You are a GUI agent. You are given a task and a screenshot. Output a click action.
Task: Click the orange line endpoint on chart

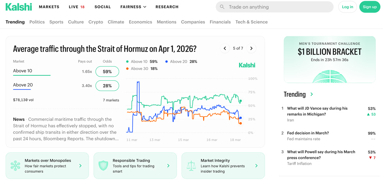[241, 123]
